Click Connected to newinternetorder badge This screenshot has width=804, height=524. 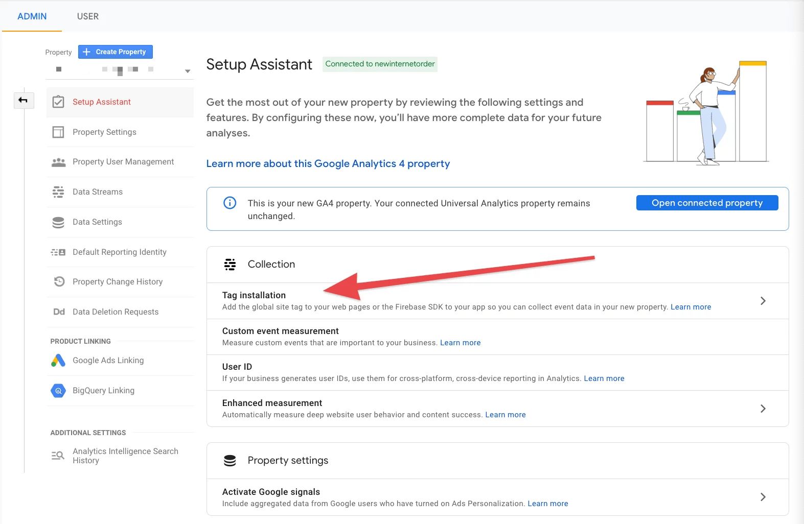(x=380, y=64)
